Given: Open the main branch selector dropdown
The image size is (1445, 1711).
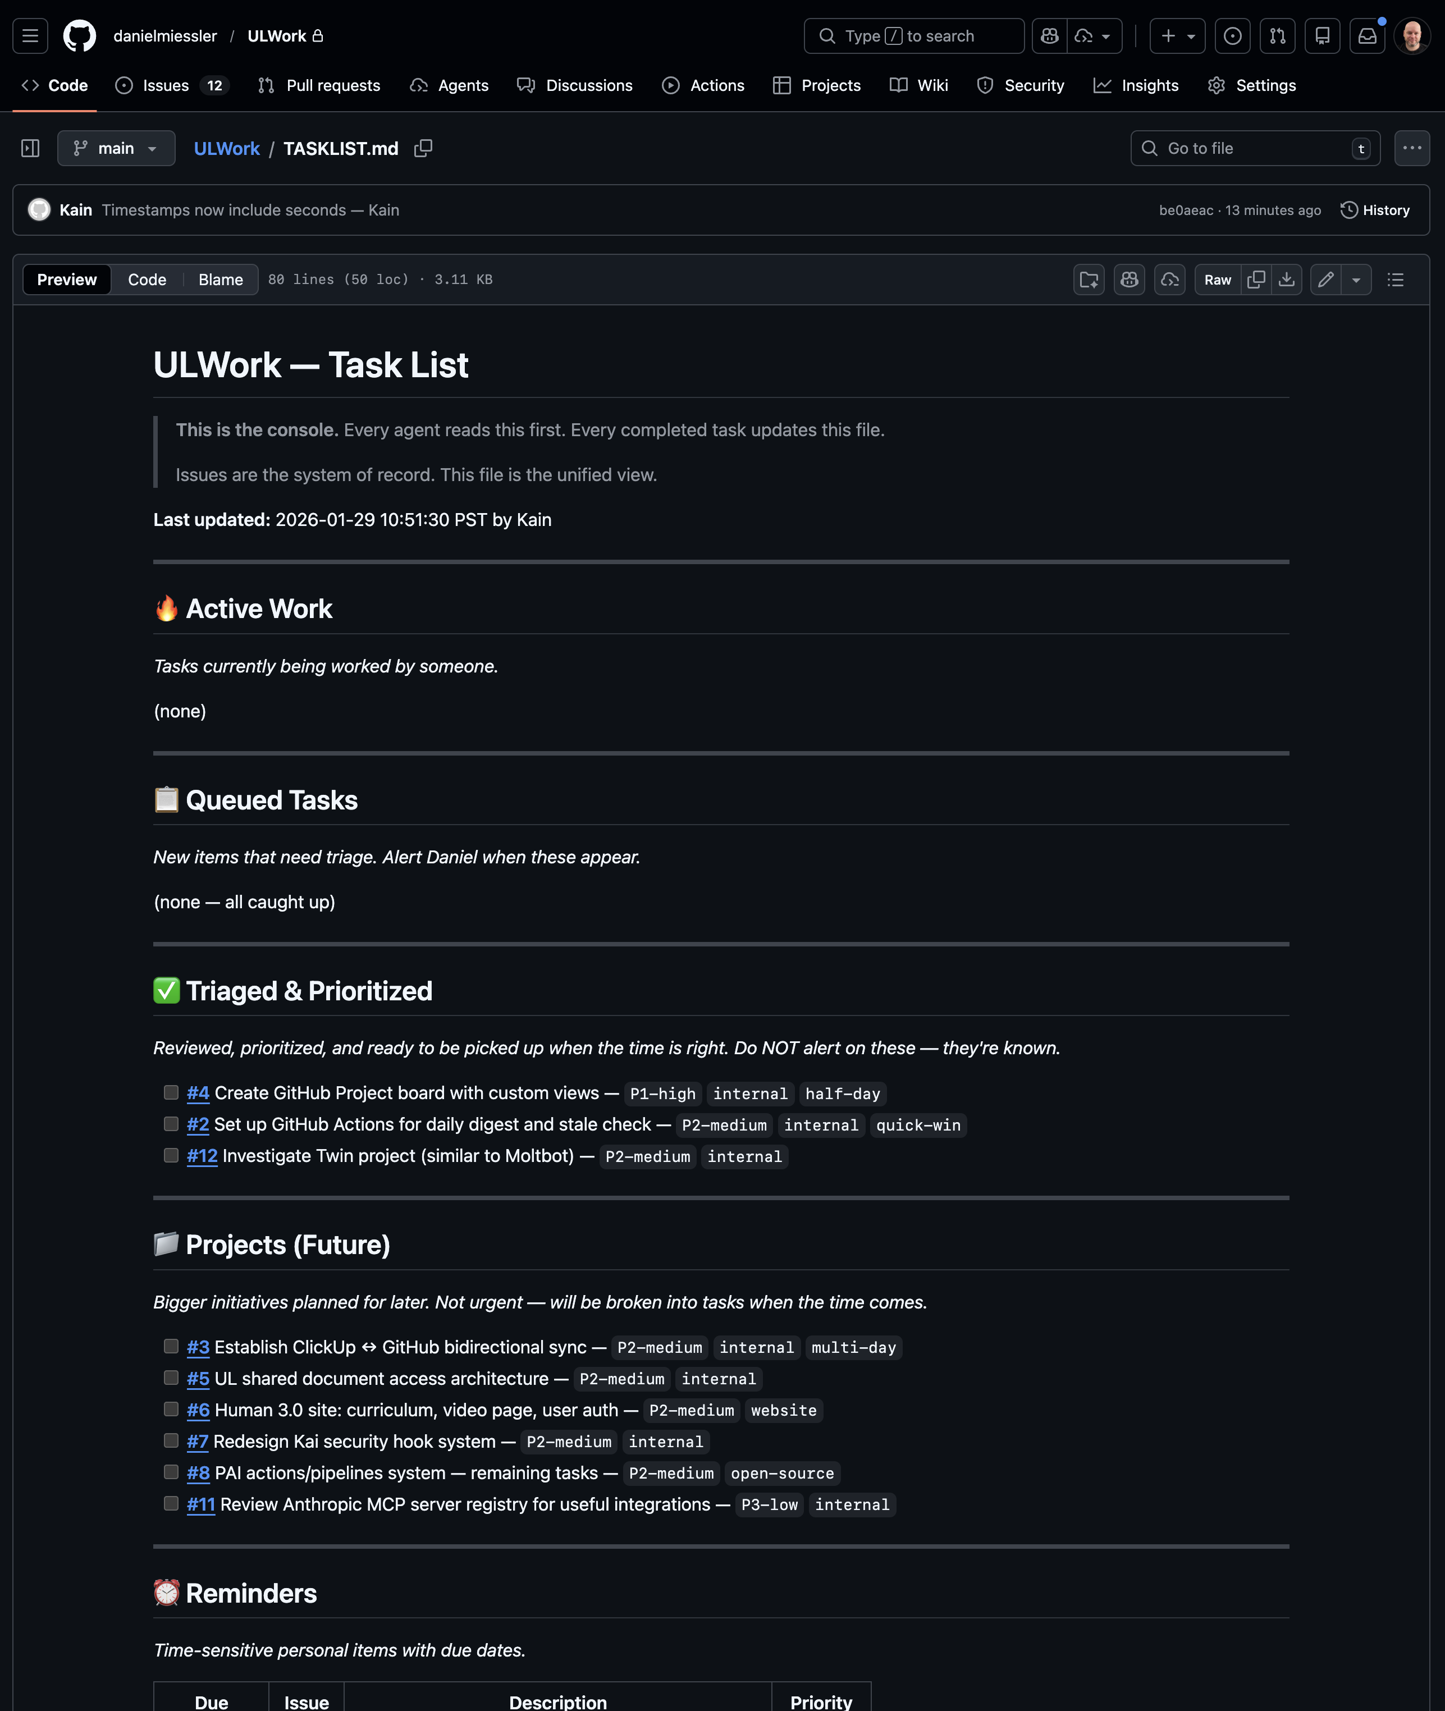Looking at the screenshot, I should coord(116,148).
